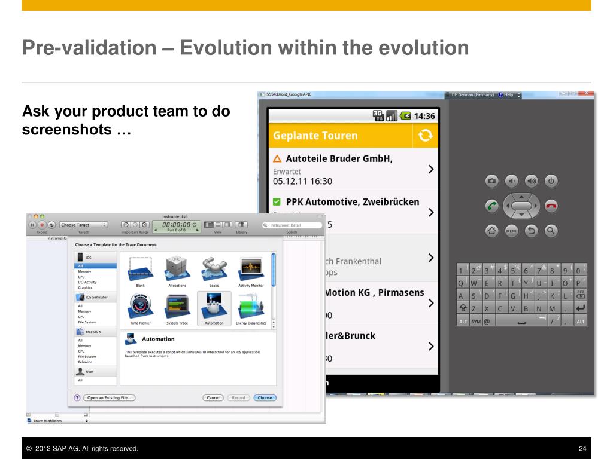Viewport: 613px width, 459px height.
Task: Open the Choose Target dropdown
Action: pyautogui.click(x=83, y=225)
